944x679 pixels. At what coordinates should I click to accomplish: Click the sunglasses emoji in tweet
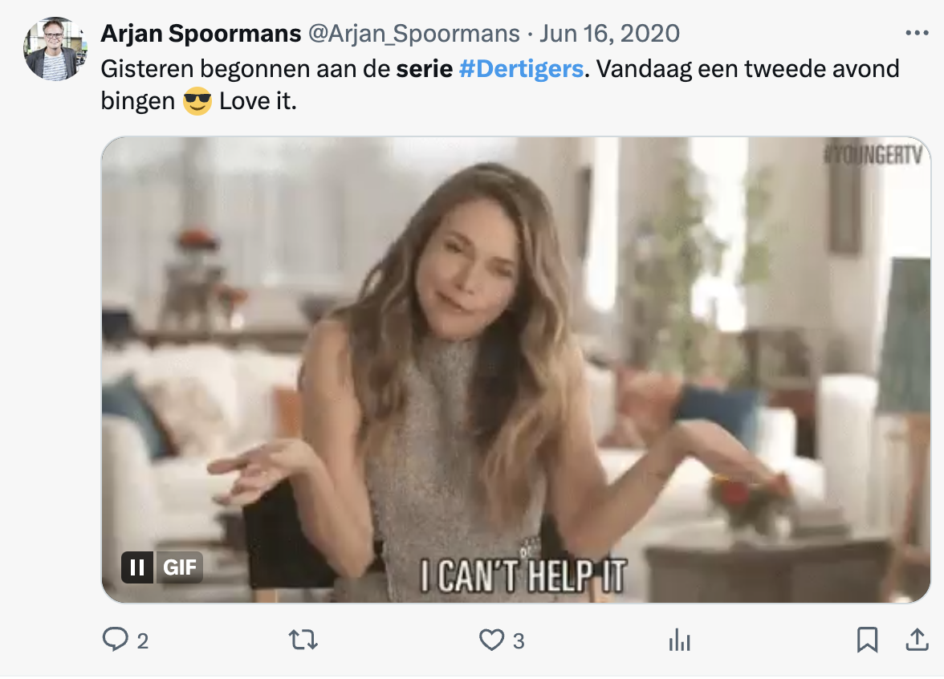pos(197,103)
